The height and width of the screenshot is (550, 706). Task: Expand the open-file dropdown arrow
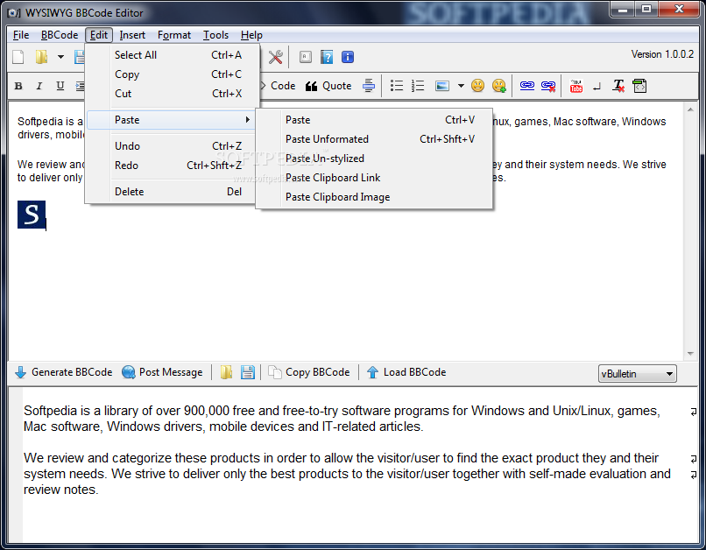[x=60, y=57]
